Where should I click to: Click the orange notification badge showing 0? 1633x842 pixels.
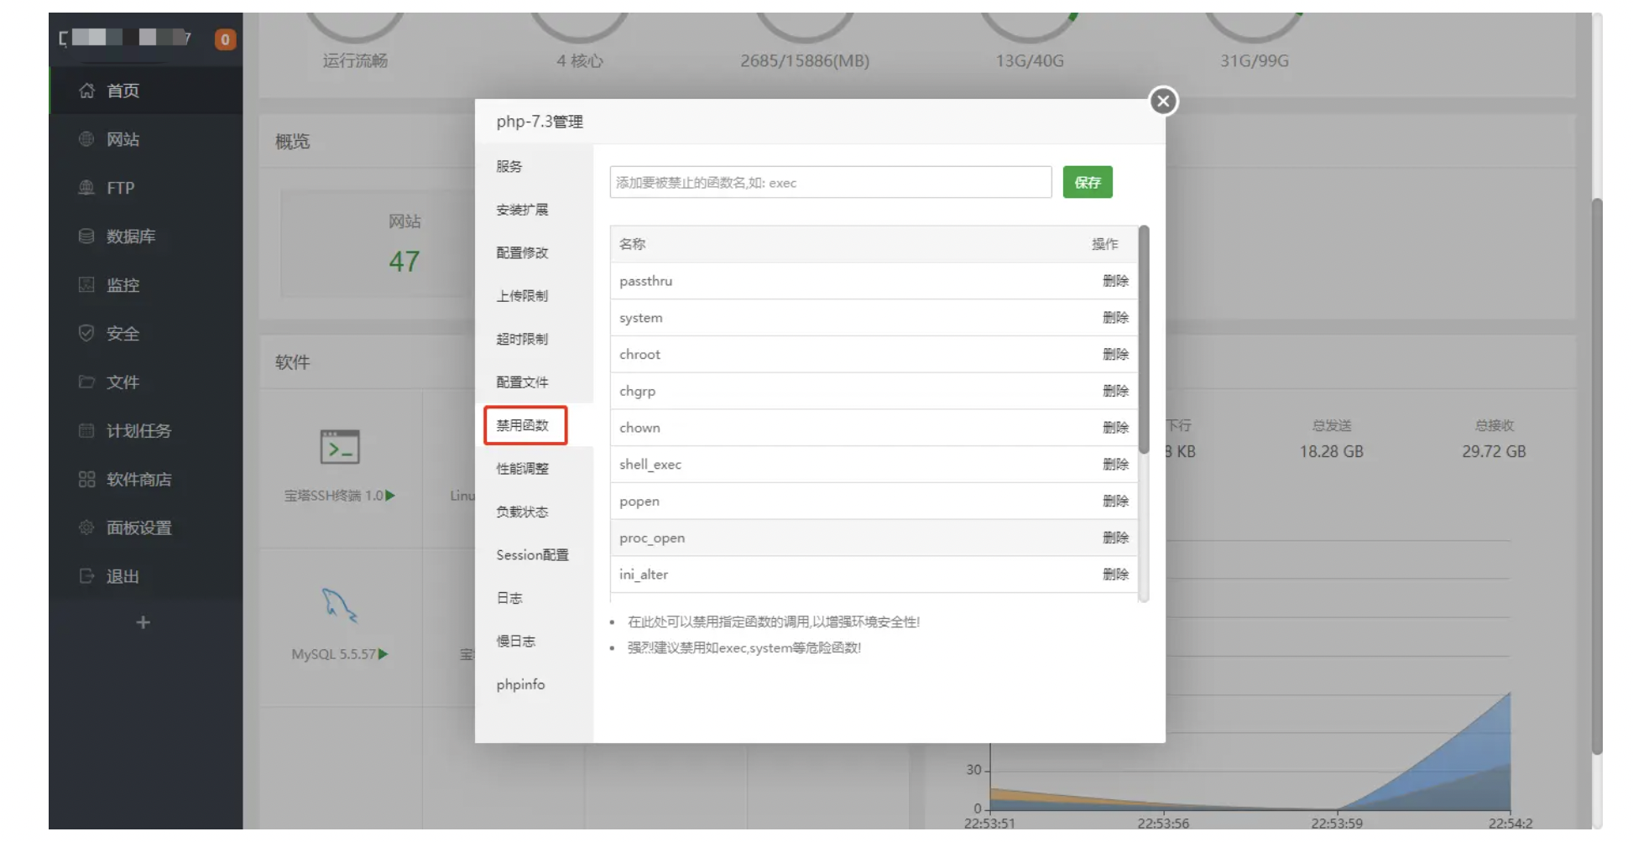click(x=225, y=39)
